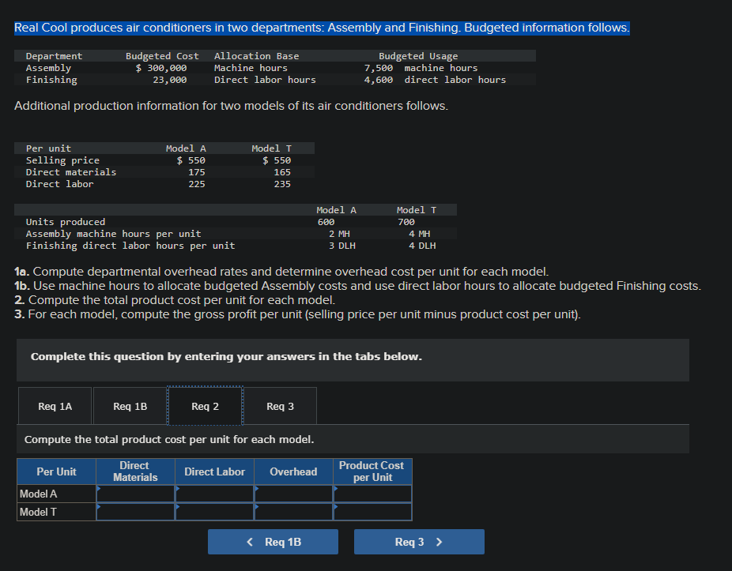Click requirement '1a.' instruction text

pyautogui.click(x=281, y=272)
